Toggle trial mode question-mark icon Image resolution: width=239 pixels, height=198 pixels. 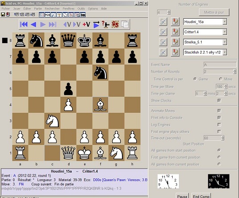click(x=105, y=25)
